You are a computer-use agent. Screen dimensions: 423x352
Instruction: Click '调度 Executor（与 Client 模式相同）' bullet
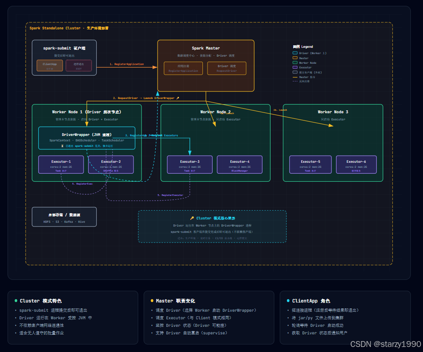(x=193, y=318)
